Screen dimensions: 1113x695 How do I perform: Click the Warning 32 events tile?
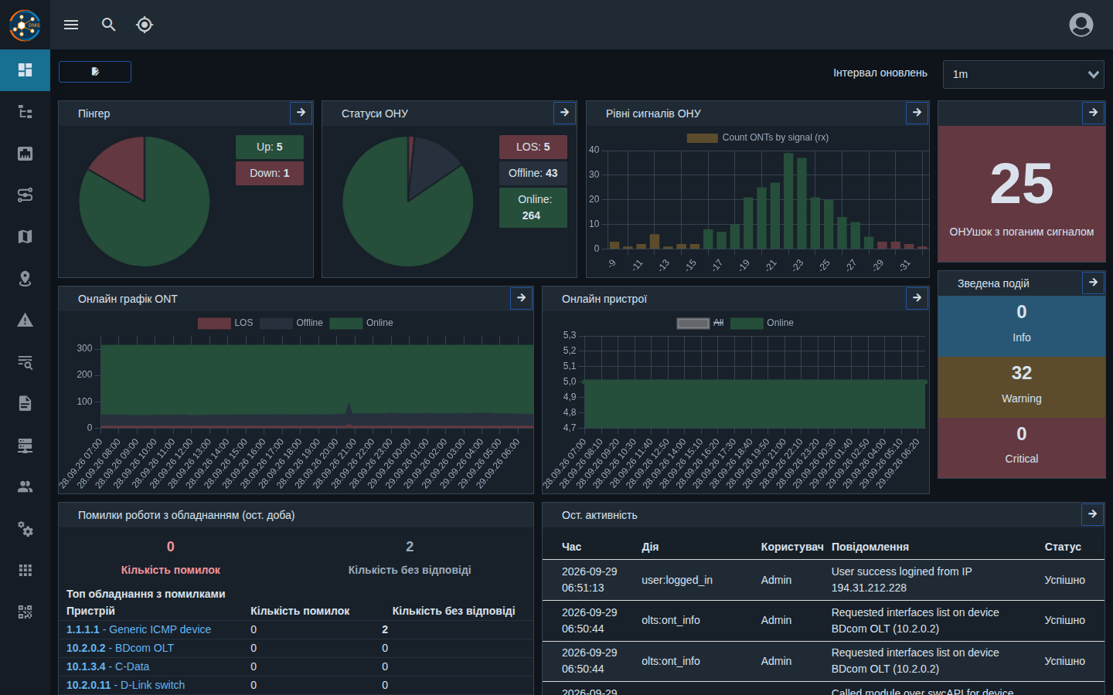point(1022,387)
